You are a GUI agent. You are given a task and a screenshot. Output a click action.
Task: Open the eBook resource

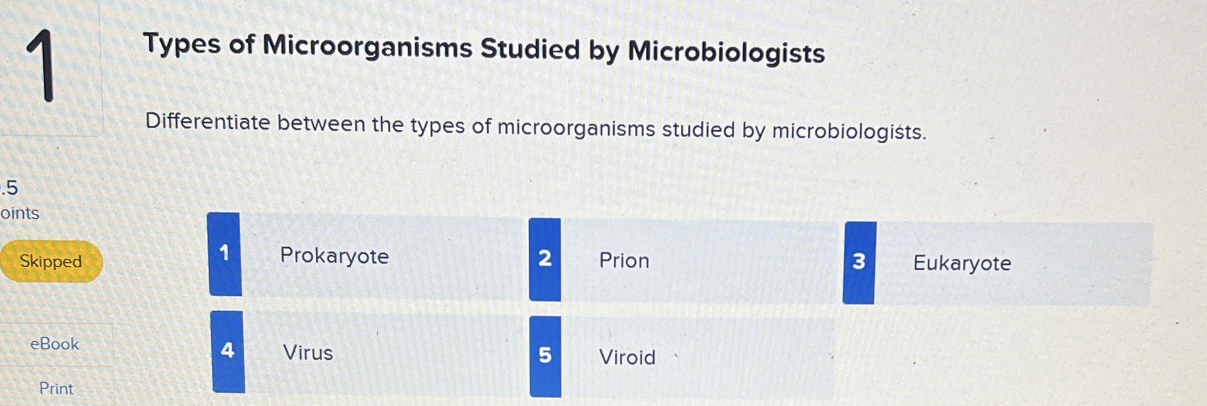(x=54, y=344)
